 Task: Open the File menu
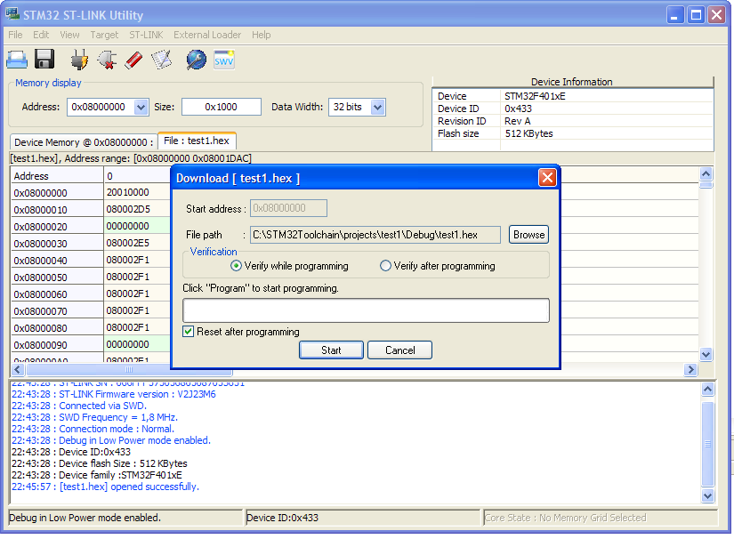(15, 35)
